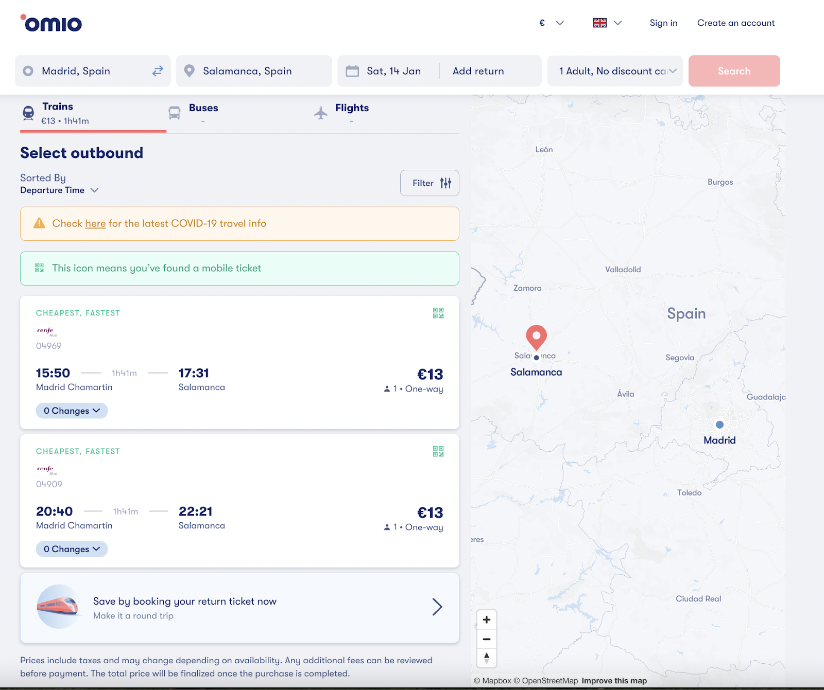Screen dimensions: 824x690
Task: Click the filter sliders icon
Action: 445,183
